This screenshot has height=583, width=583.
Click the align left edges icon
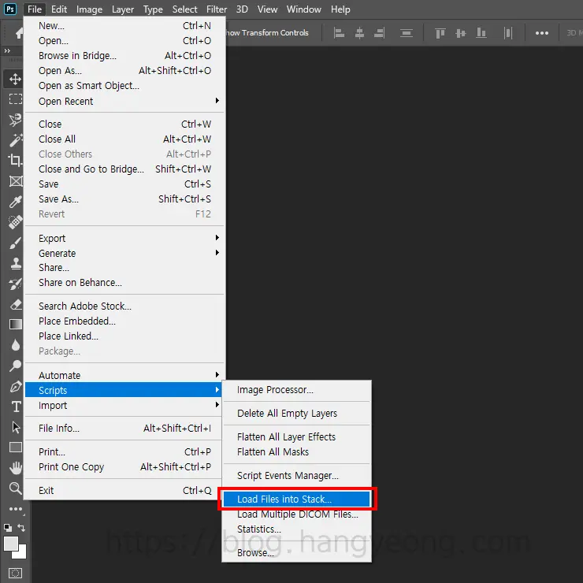coord(340,33)
